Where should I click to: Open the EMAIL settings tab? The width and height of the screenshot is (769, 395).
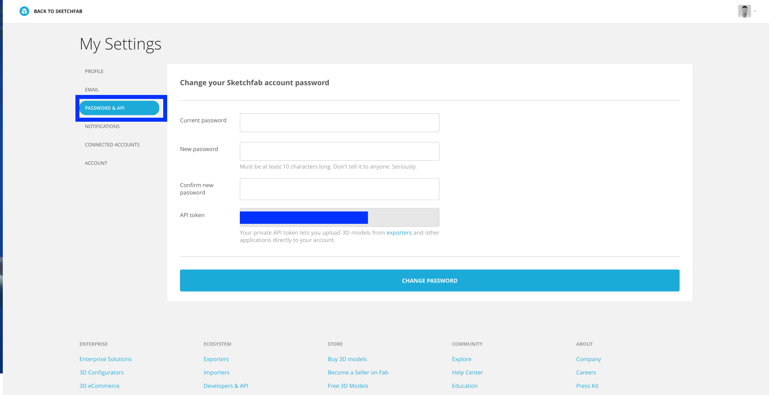(92, 90)
